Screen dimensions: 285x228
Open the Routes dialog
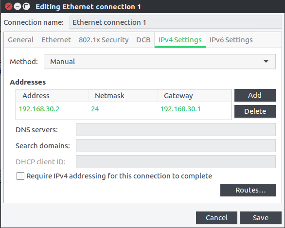(x=248, y=190)
